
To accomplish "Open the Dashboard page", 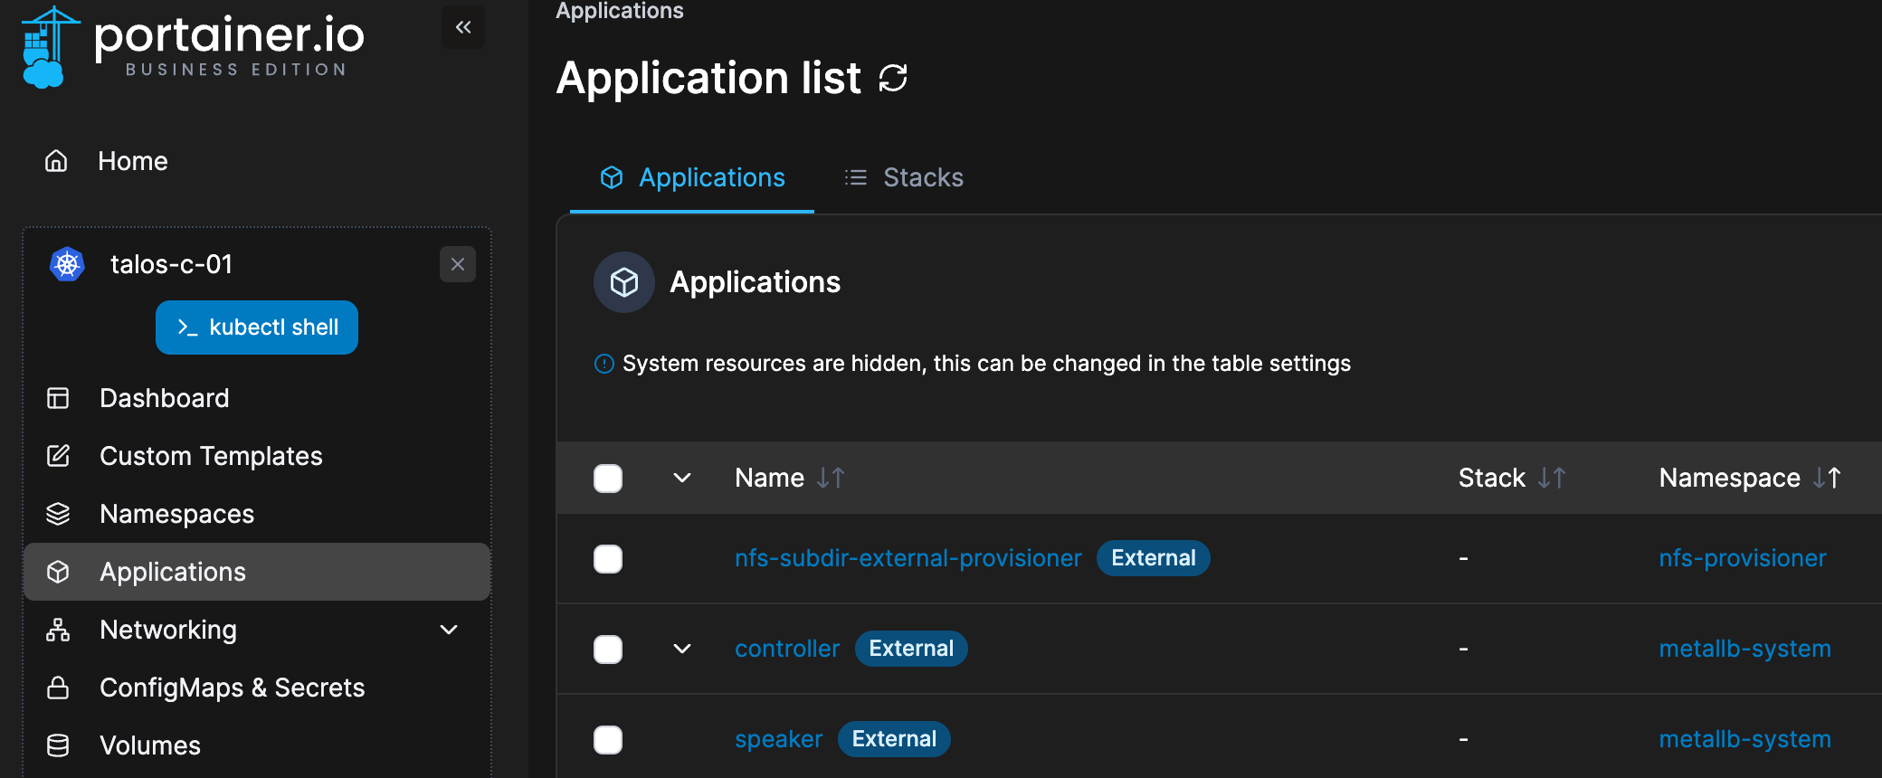I will (257, 398).
